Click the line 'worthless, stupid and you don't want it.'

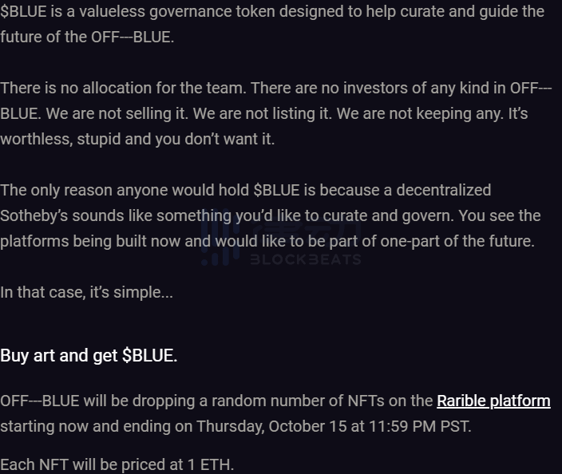tap(137, 139)
